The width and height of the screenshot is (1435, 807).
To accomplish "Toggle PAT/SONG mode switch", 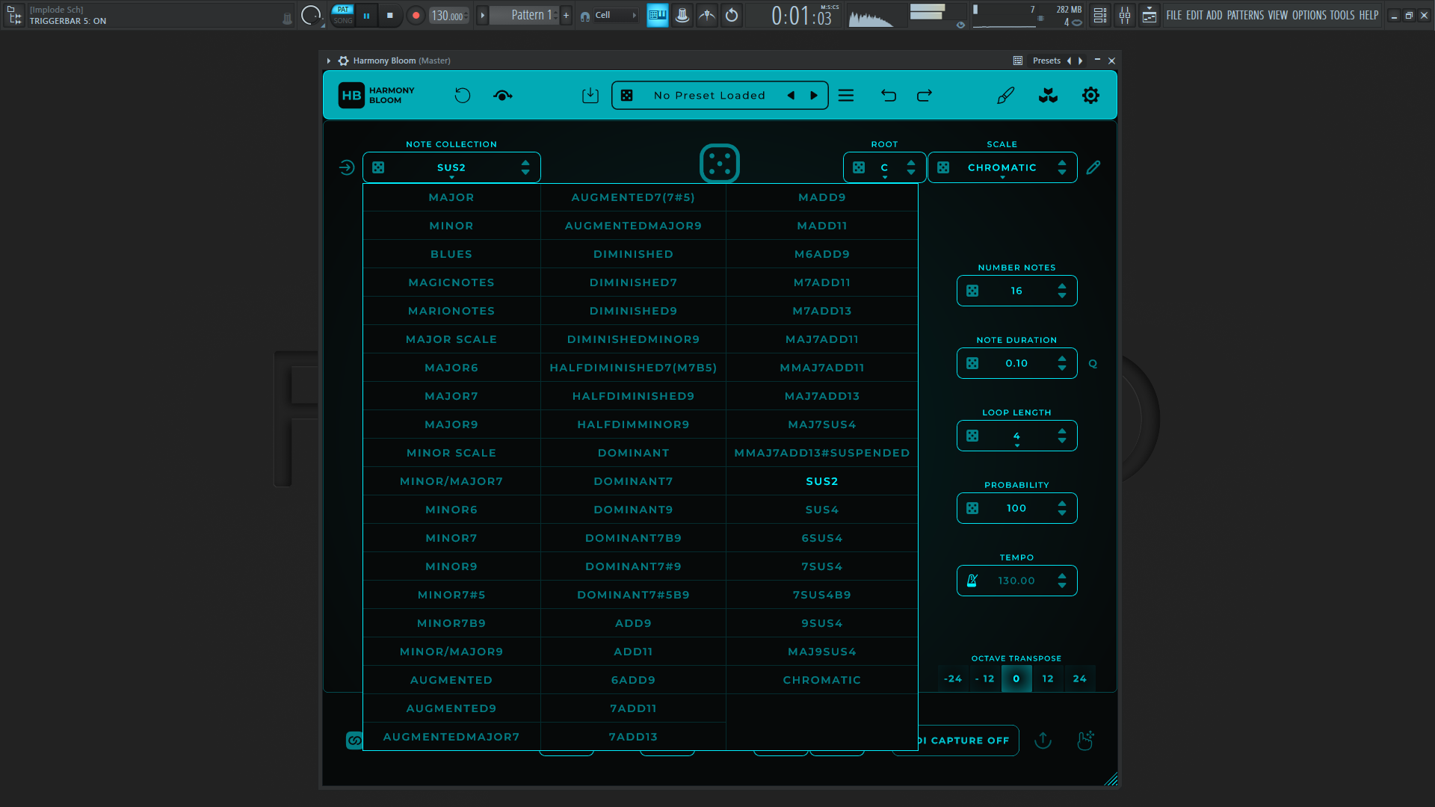I will pos(343,15).
